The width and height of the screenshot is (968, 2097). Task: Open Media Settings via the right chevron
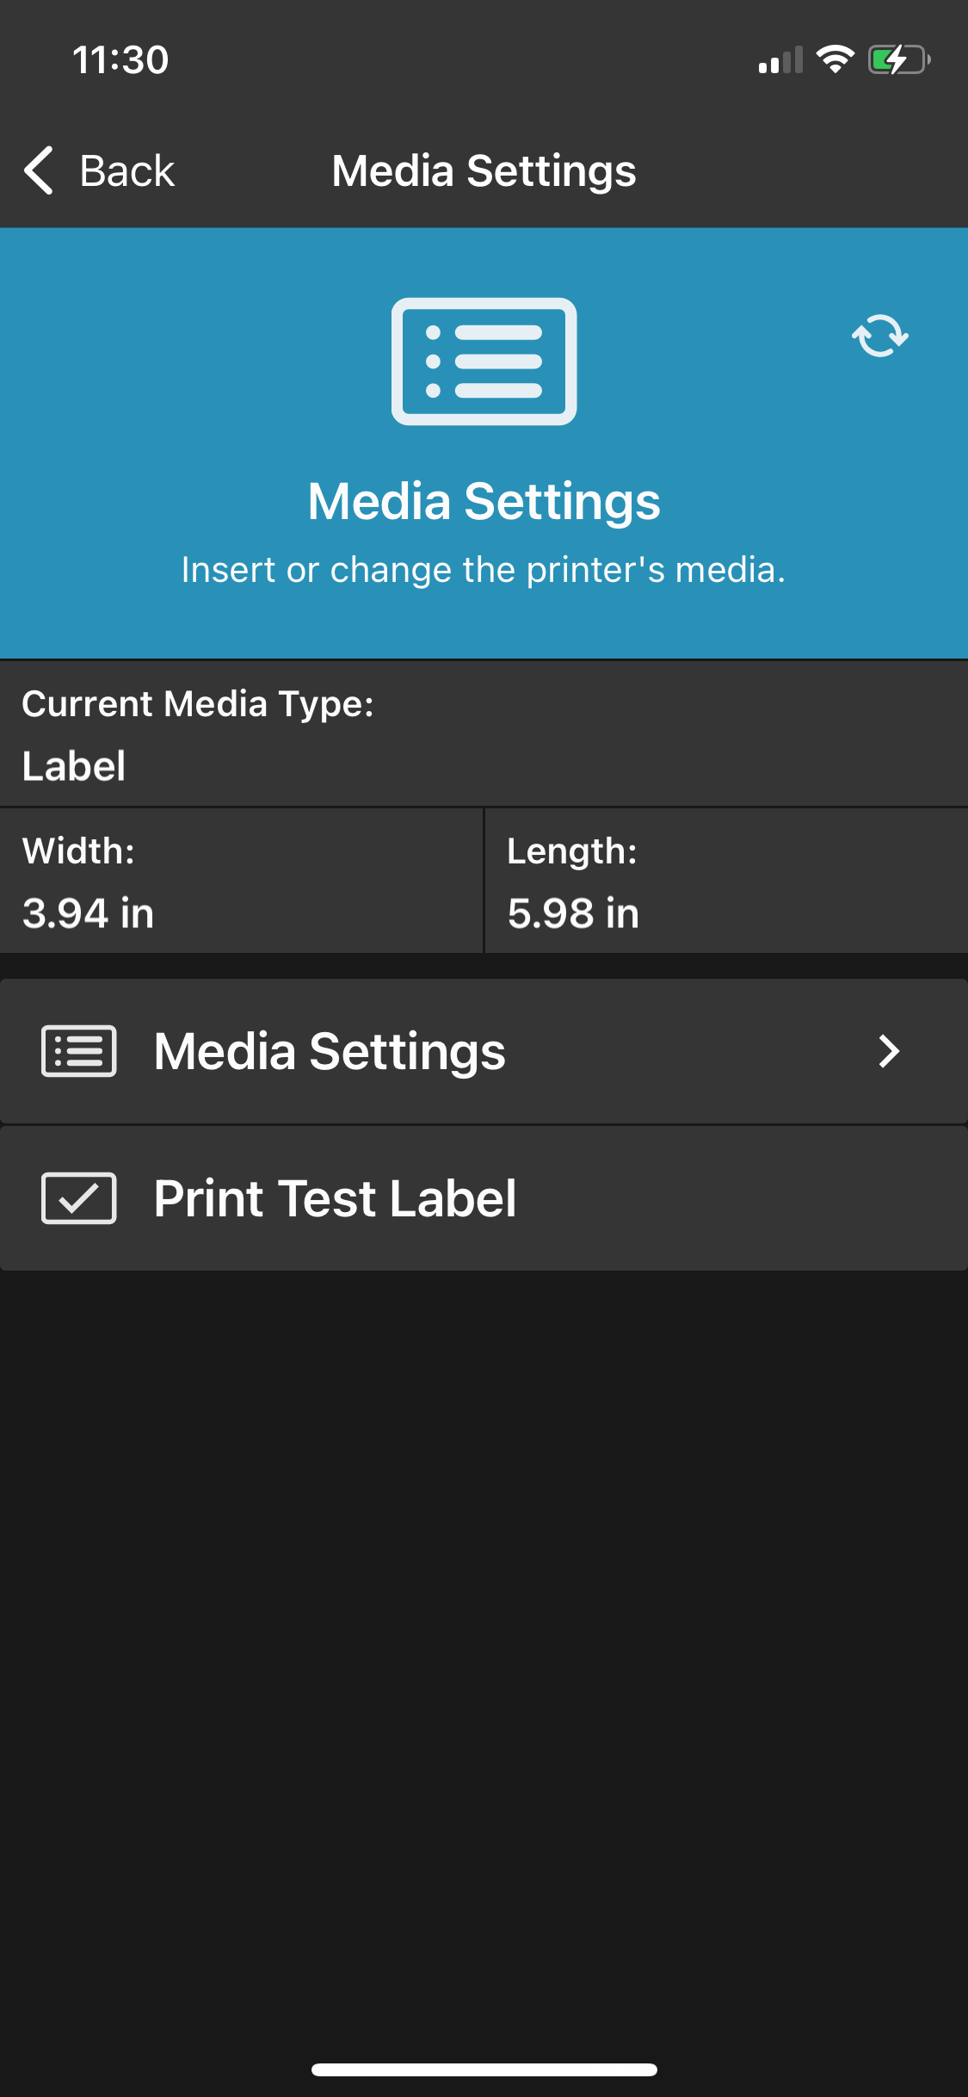(889, 1051)
